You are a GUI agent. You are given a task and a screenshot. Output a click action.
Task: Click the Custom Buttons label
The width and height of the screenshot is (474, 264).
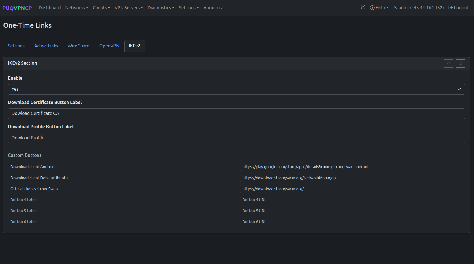[x=25, y=155]
